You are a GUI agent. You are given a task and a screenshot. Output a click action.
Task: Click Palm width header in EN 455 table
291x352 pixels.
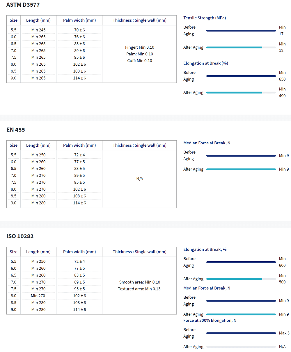point(79,145)
